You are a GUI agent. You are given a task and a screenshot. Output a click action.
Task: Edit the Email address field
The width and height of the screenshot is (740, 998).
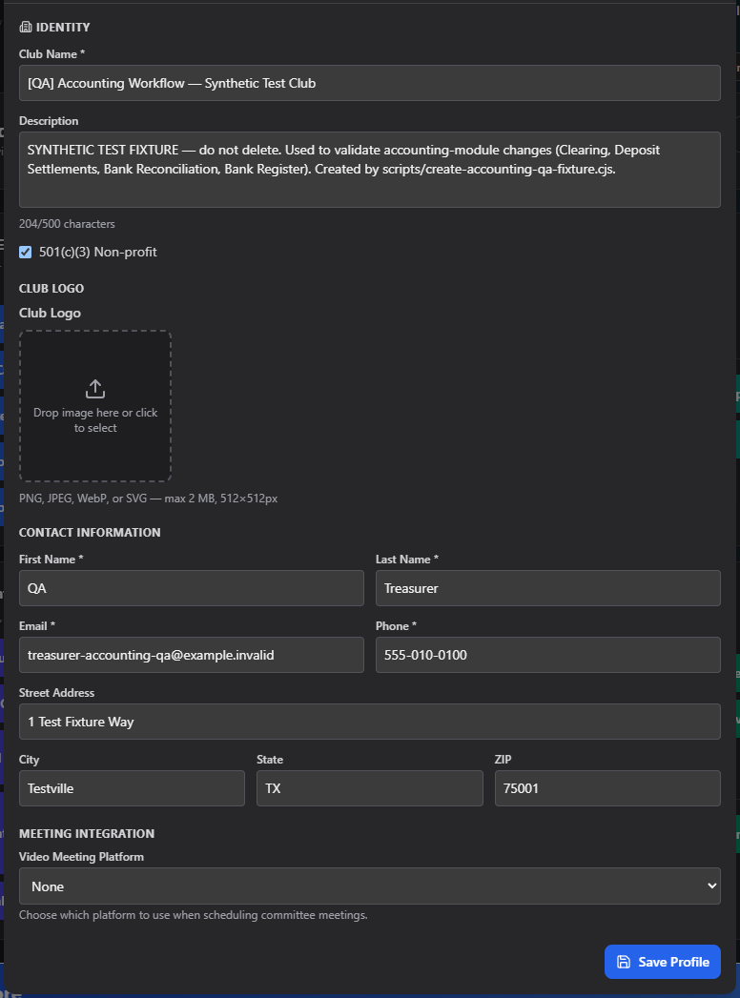tap(191, 655)
